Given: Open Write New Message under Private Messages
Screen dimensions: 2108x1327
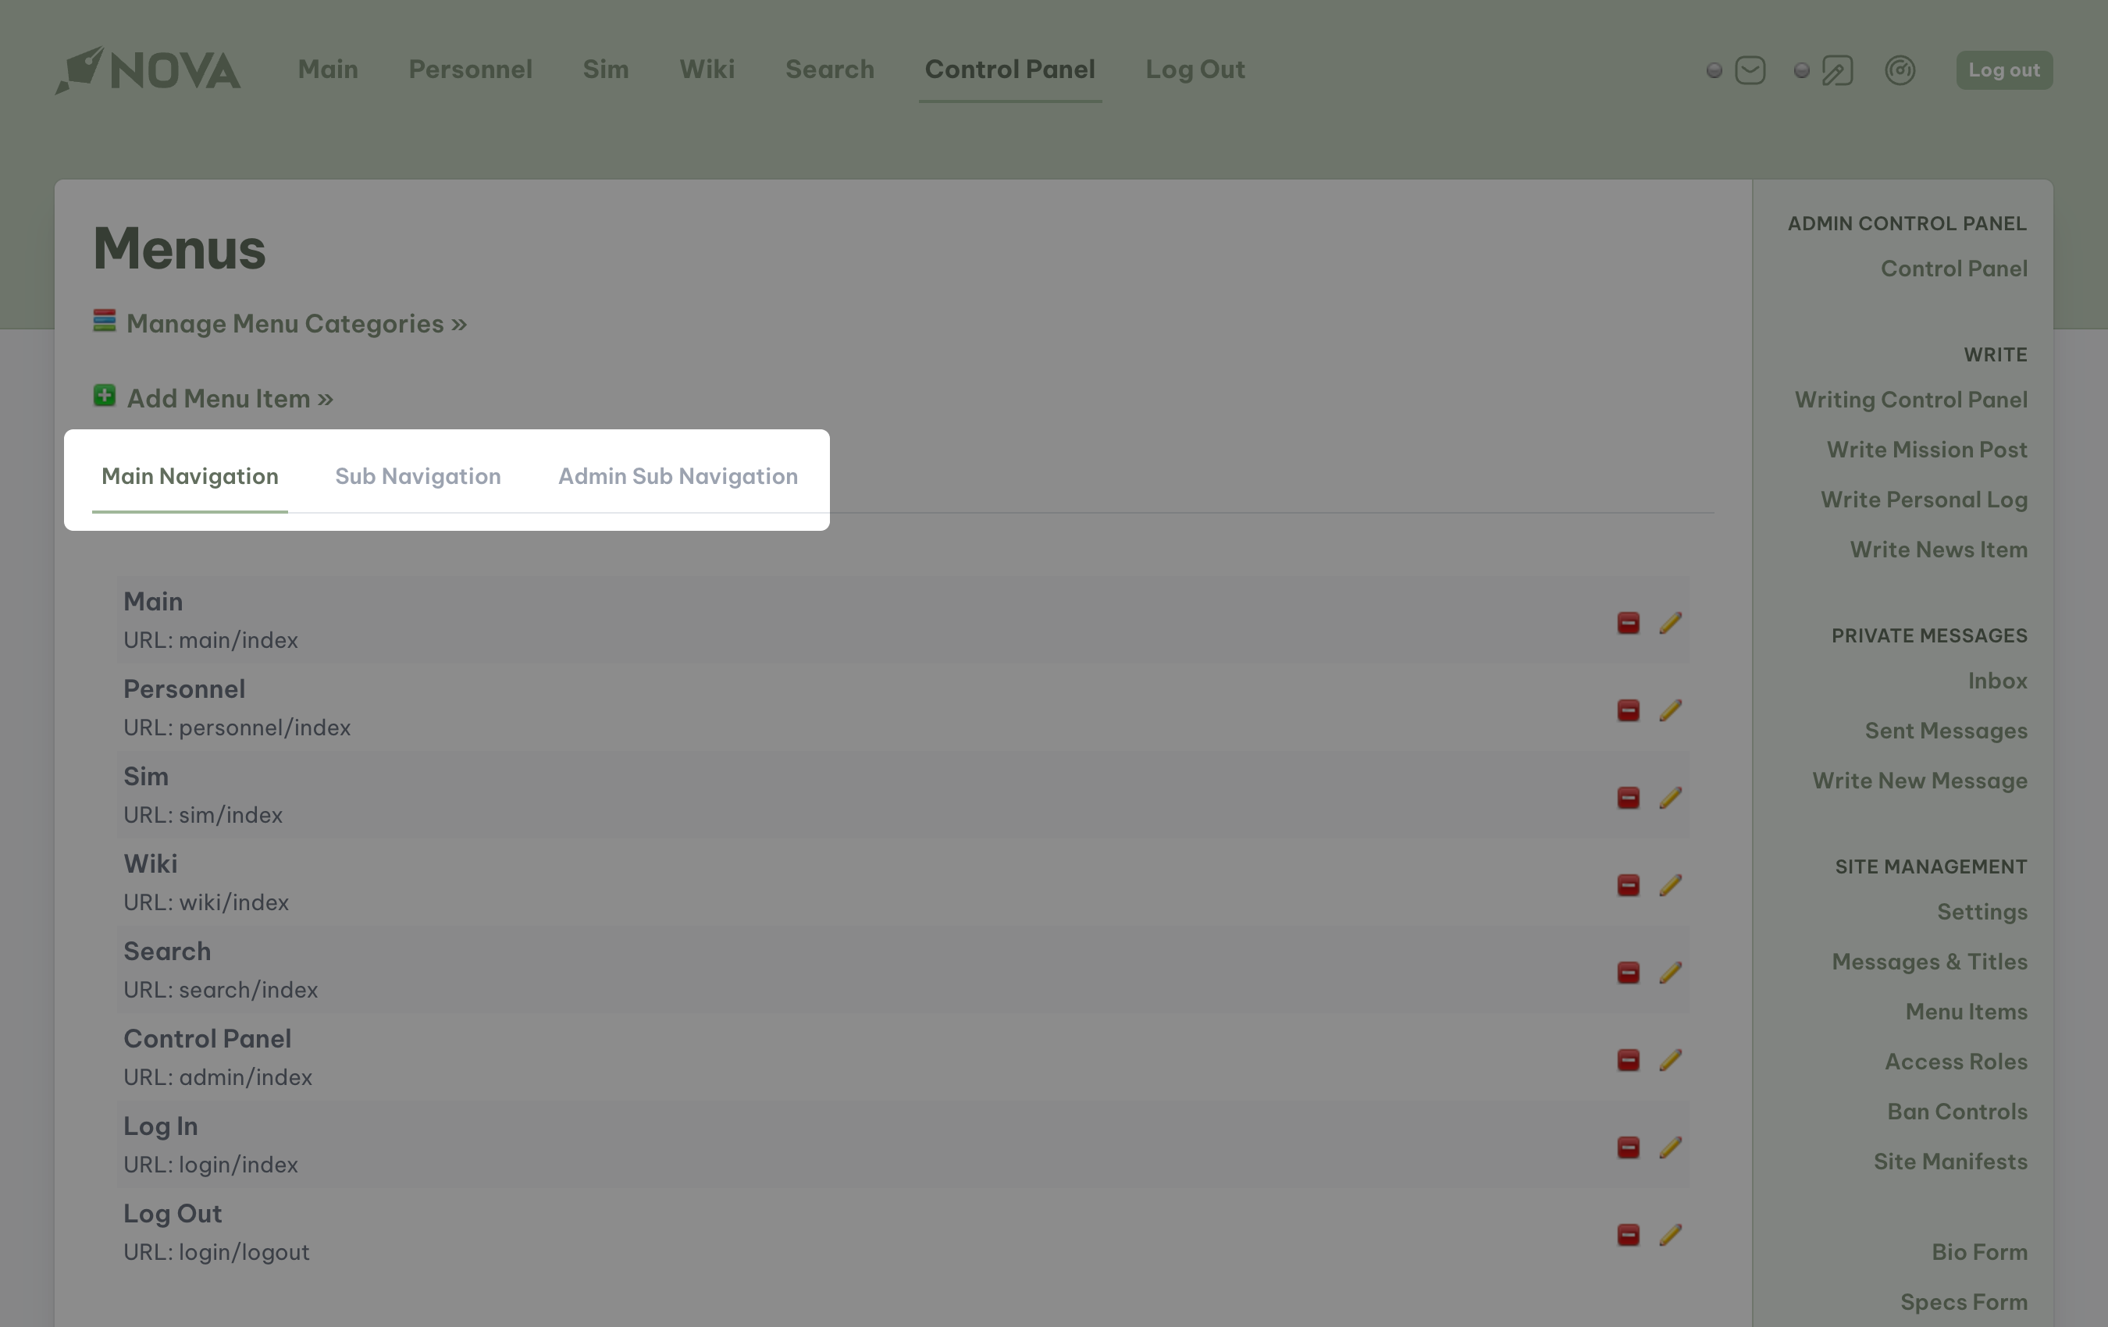Looking at the screenshot, I should coord(1920,780).
